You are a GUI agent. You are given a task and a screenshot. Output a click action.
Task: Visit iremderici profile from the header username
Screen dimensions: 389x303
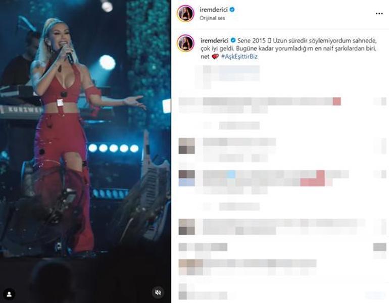coord(214,10)
